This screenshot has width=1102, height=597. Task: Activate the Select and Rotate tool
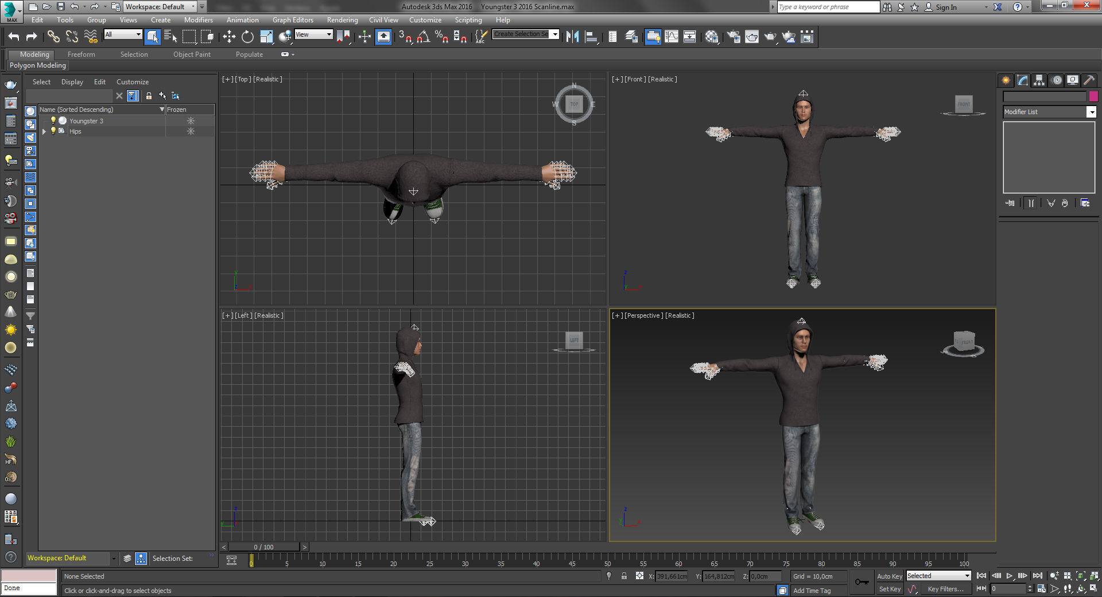click(x=247, y=37)
